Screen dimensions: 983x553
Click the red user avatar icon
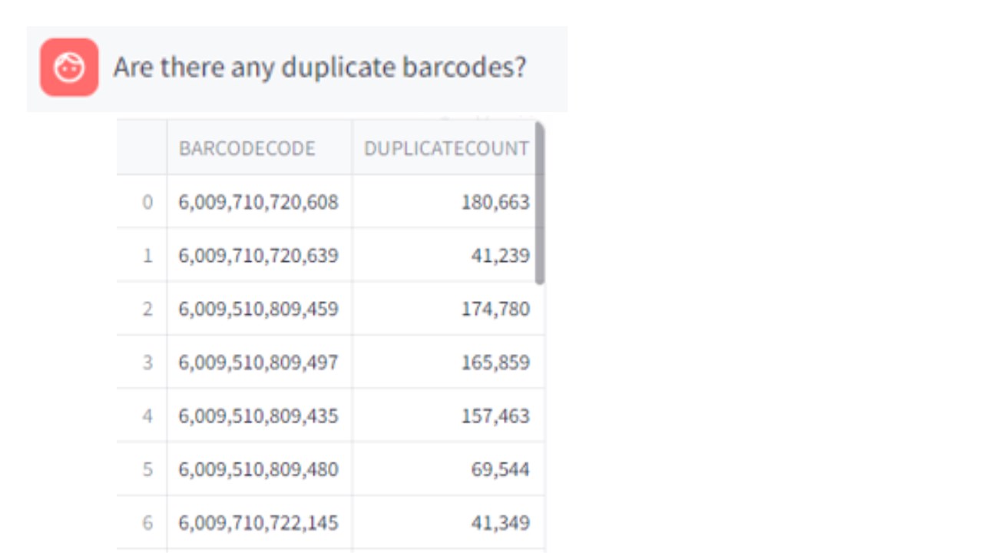69,68
